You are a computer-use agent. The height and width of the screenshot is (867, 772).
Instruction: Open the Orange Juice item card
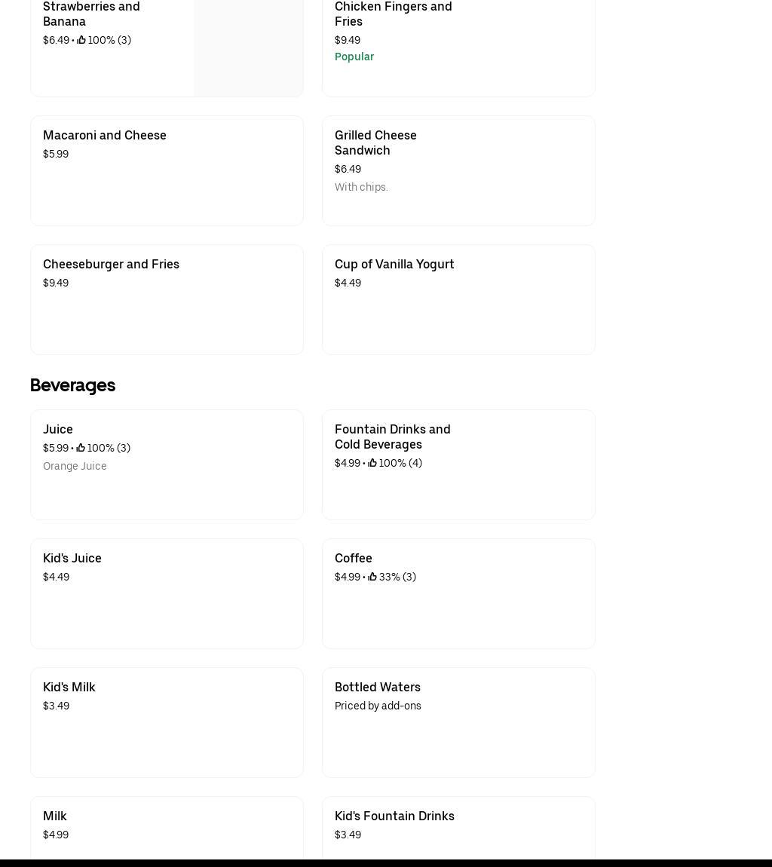tap(167, 464)
